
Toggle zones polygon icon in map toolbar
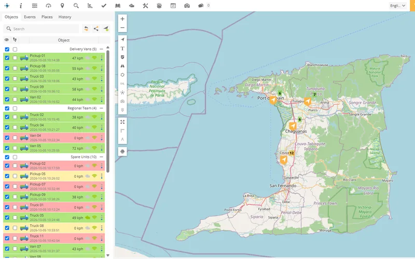click(122, 75)
